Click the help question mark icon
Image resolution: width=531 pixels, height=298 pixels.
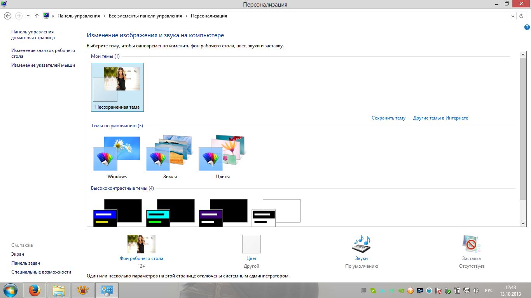tap(527, 27)
